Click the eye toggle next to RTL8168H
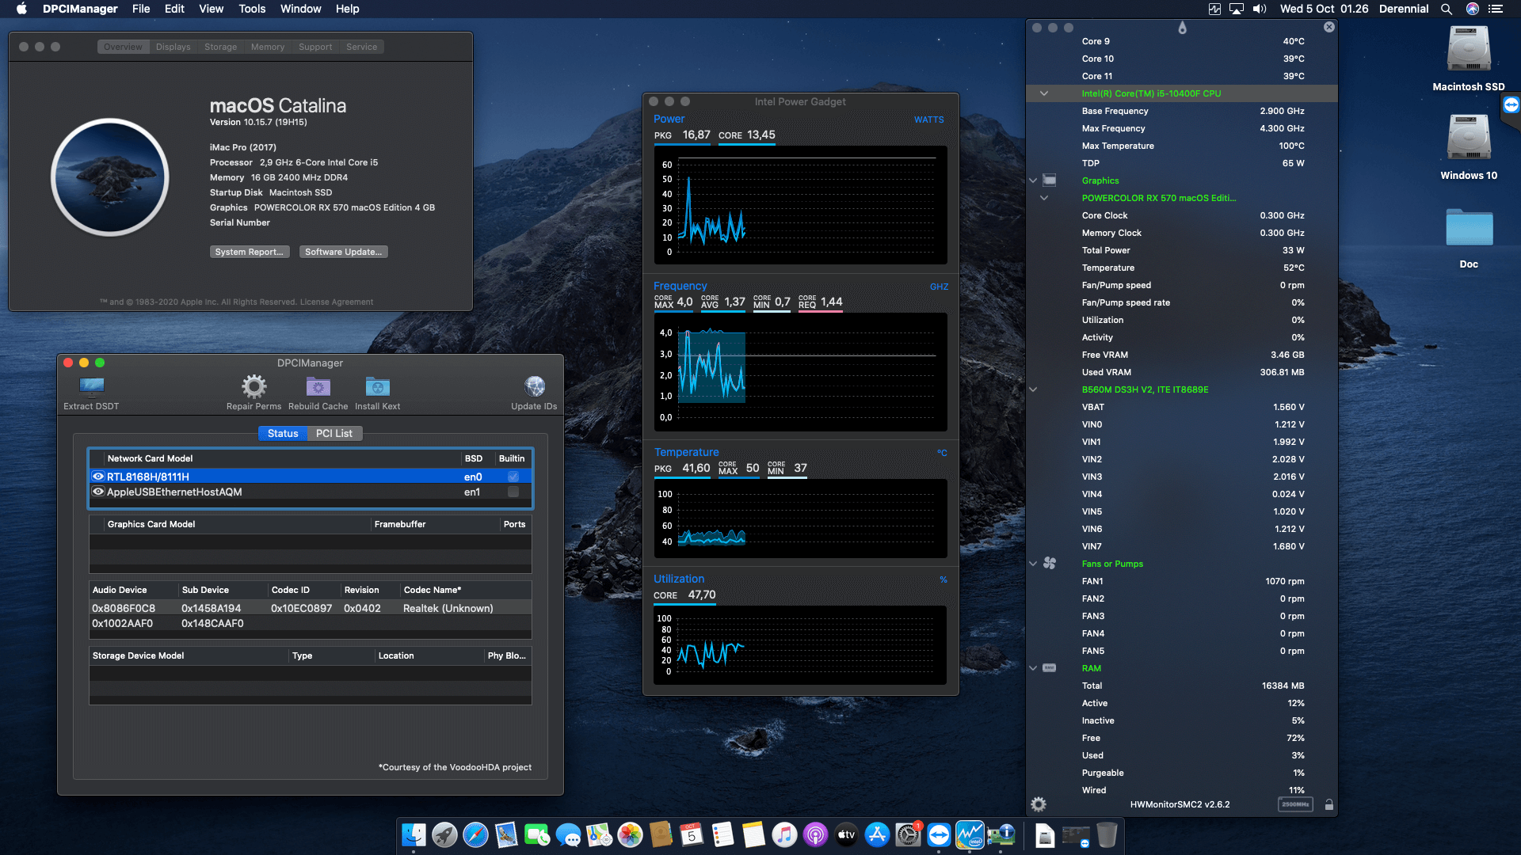The height and width of the screenshot is (855, 1521). [x=97, y=477]
